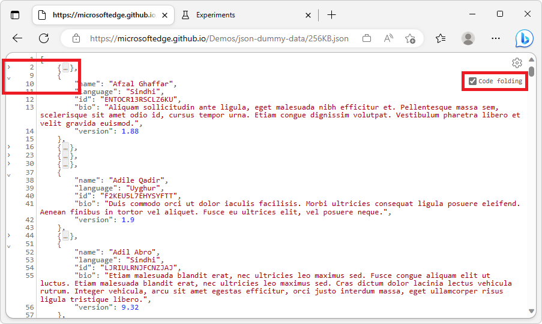Click the ellipsis placeholder on line 23

[x=65, y=156]
